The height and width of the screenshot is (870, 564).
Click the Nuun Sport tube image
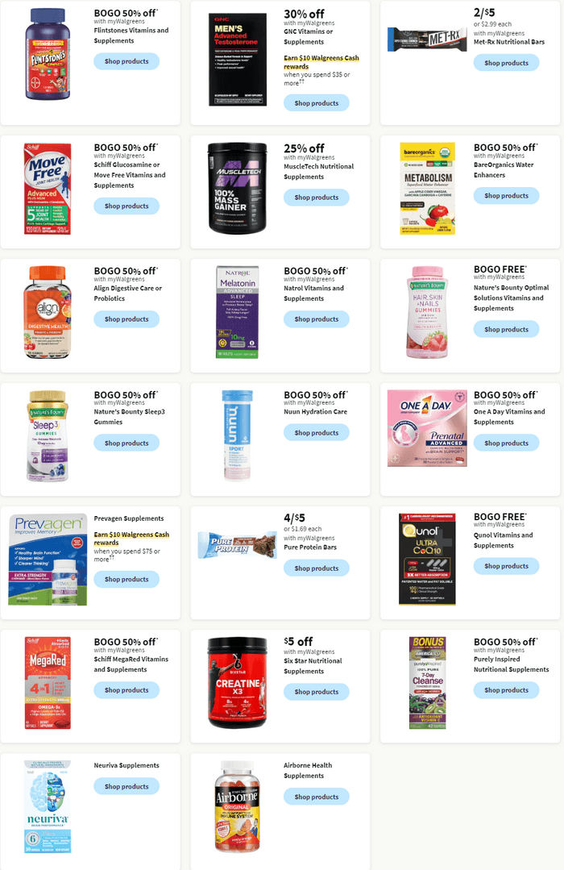coord(238,435)
